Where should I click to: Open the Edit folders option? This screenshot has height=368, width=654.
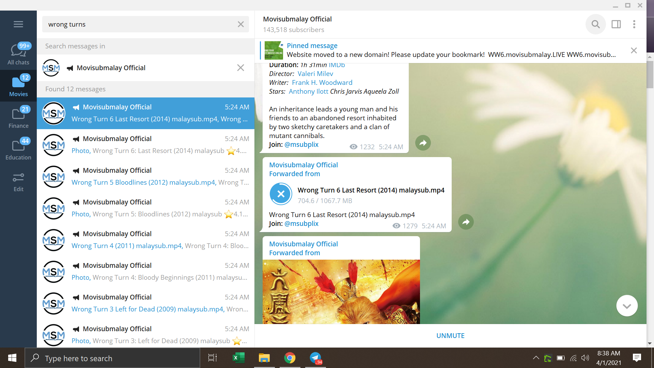18,182
